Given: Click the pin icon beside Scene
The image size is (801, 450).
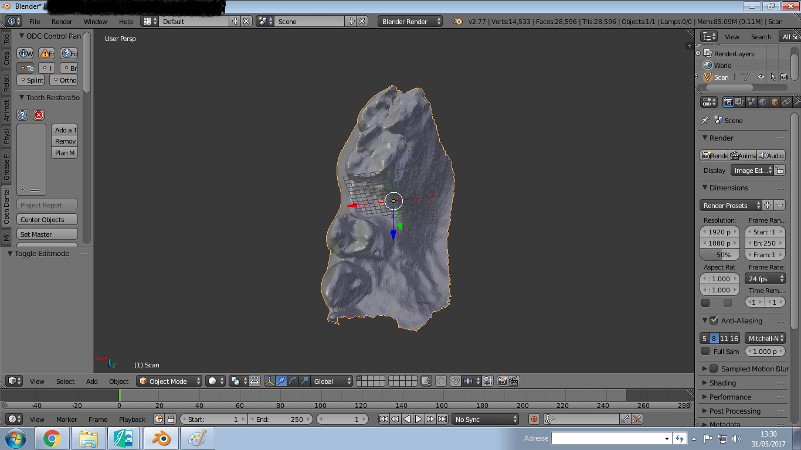Looking at the screenshot, I should coord(705,120).
